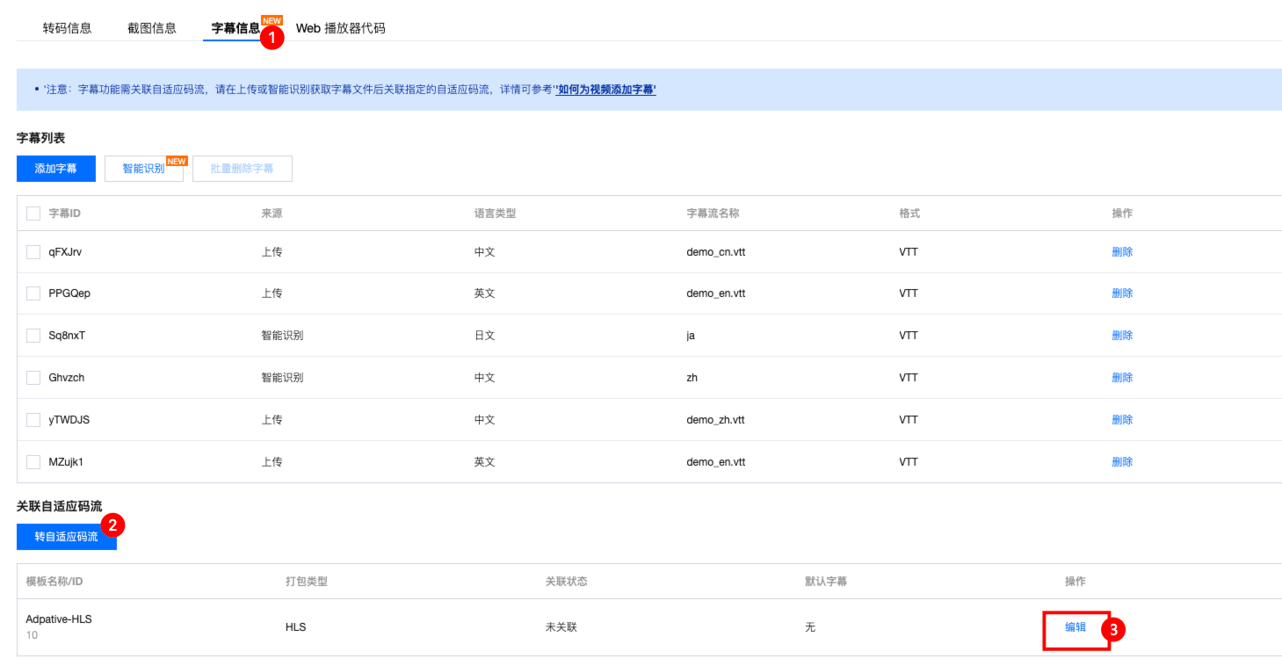
Task: Check the box for subtitle qFXJrv
Action: click(x=33, y=252)
